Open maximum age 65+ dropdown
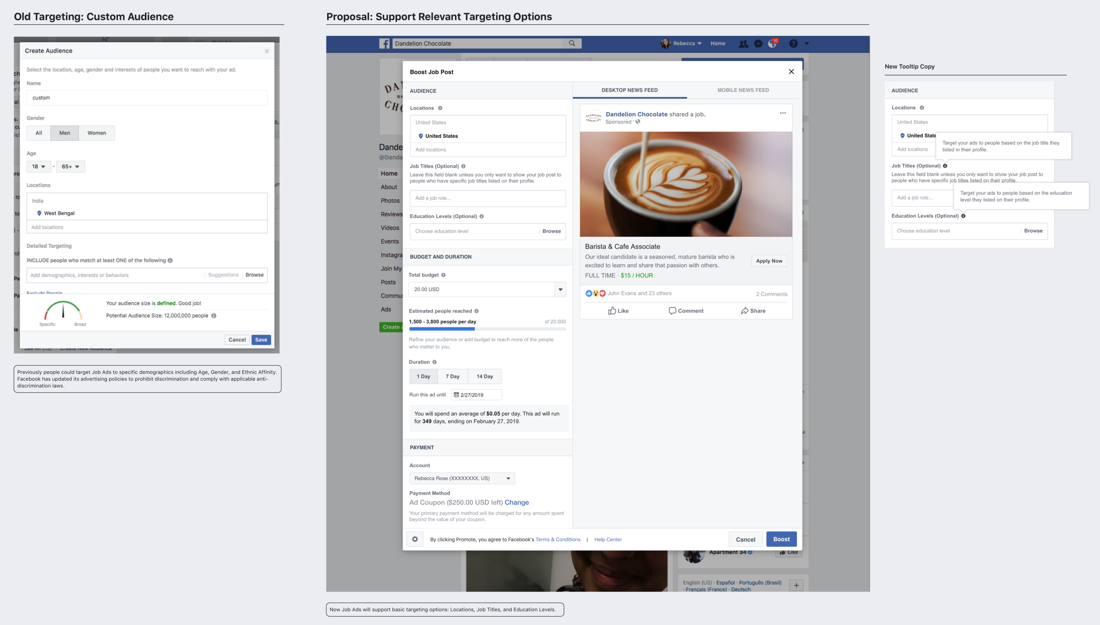 point(70,167)
